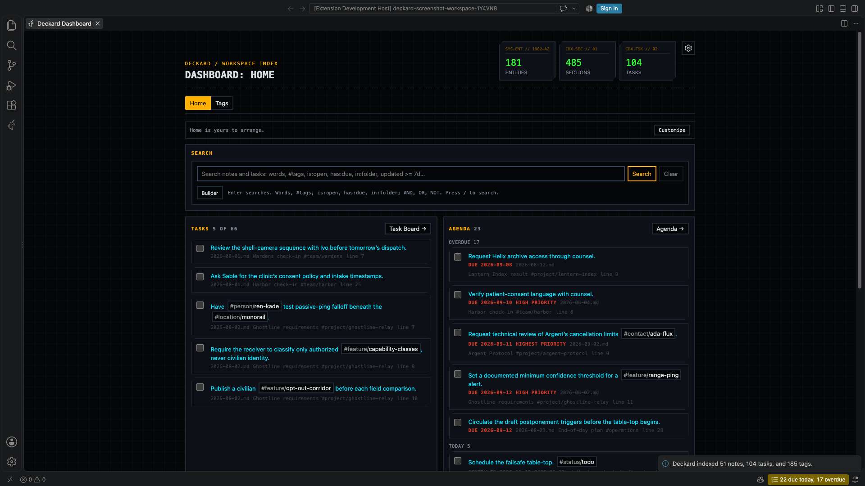Open the full Agenda view
Screen dimensions: 865x486
(670, 229)
